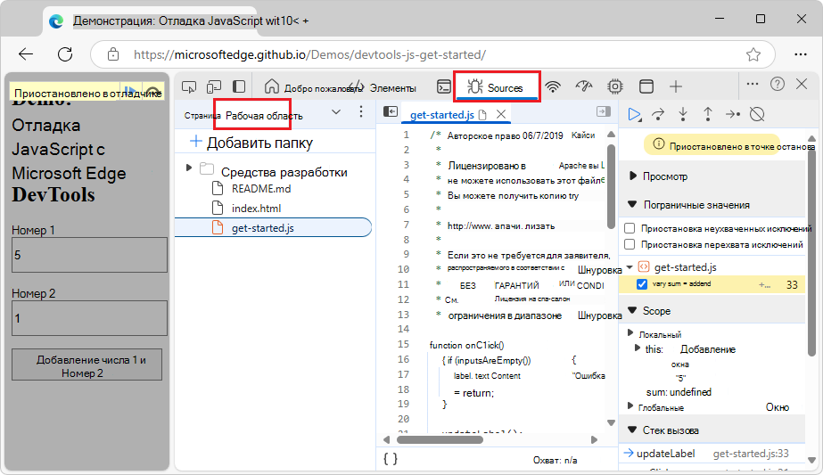Open the Добро пожаловать tab
This screenshot has height=475, width=823.
313,87
